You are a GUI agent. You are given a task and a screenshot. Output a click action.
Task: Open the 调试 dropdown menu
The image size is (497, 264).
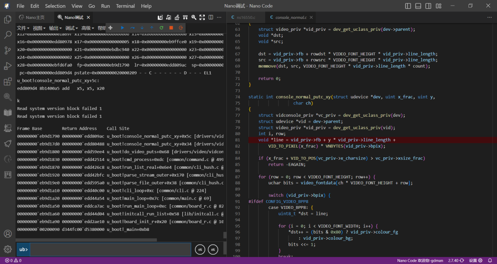click(x=71, y=28)
